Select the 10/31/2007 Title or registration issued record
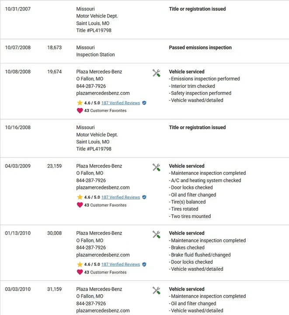289x315 pixels. [144, 20]
